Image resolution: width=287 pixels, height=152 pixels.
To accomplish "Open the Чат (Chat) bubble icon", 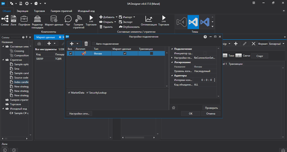I will 68,19.
